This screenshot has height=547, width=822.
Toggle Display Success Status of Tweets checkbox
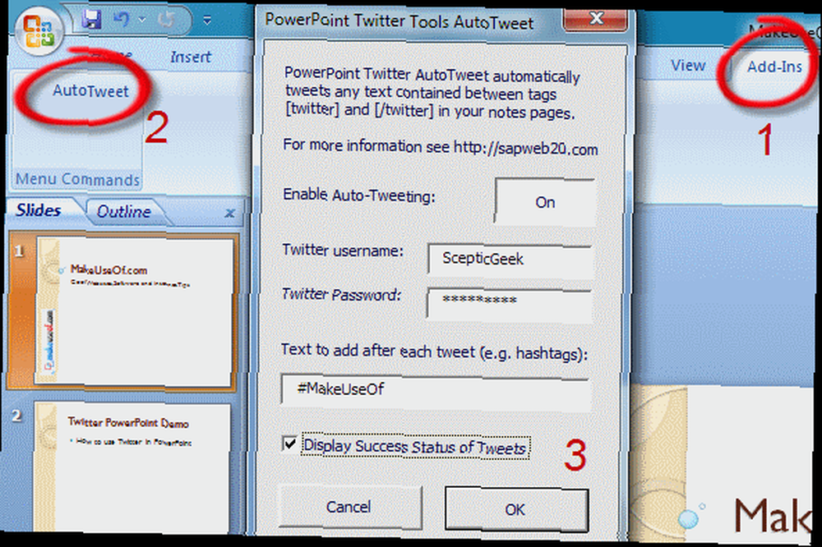[289, 444]
